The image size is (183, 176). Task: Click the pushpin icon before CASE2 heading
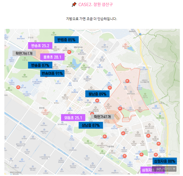point(74,5)
